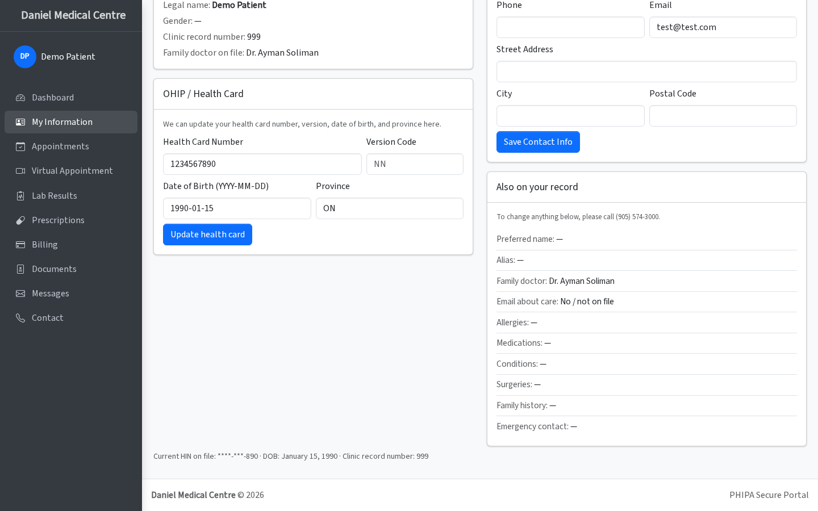Click the Postal Code field
The width and height of the screenshot is (818, 511).
click(x=723, y=116)
